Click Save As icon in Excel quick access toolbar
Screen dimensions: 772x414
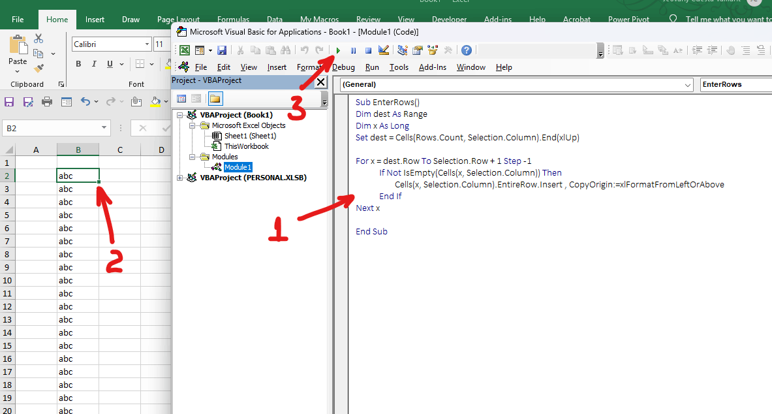[28, 101]
